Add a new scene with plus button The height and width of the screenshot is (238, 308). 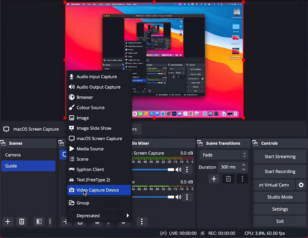tap(7, 222)
